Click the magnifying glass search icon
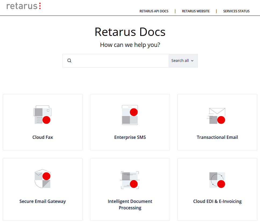Image resolution: width=260 pixels, height=223 pixels. tap(69, 61)
